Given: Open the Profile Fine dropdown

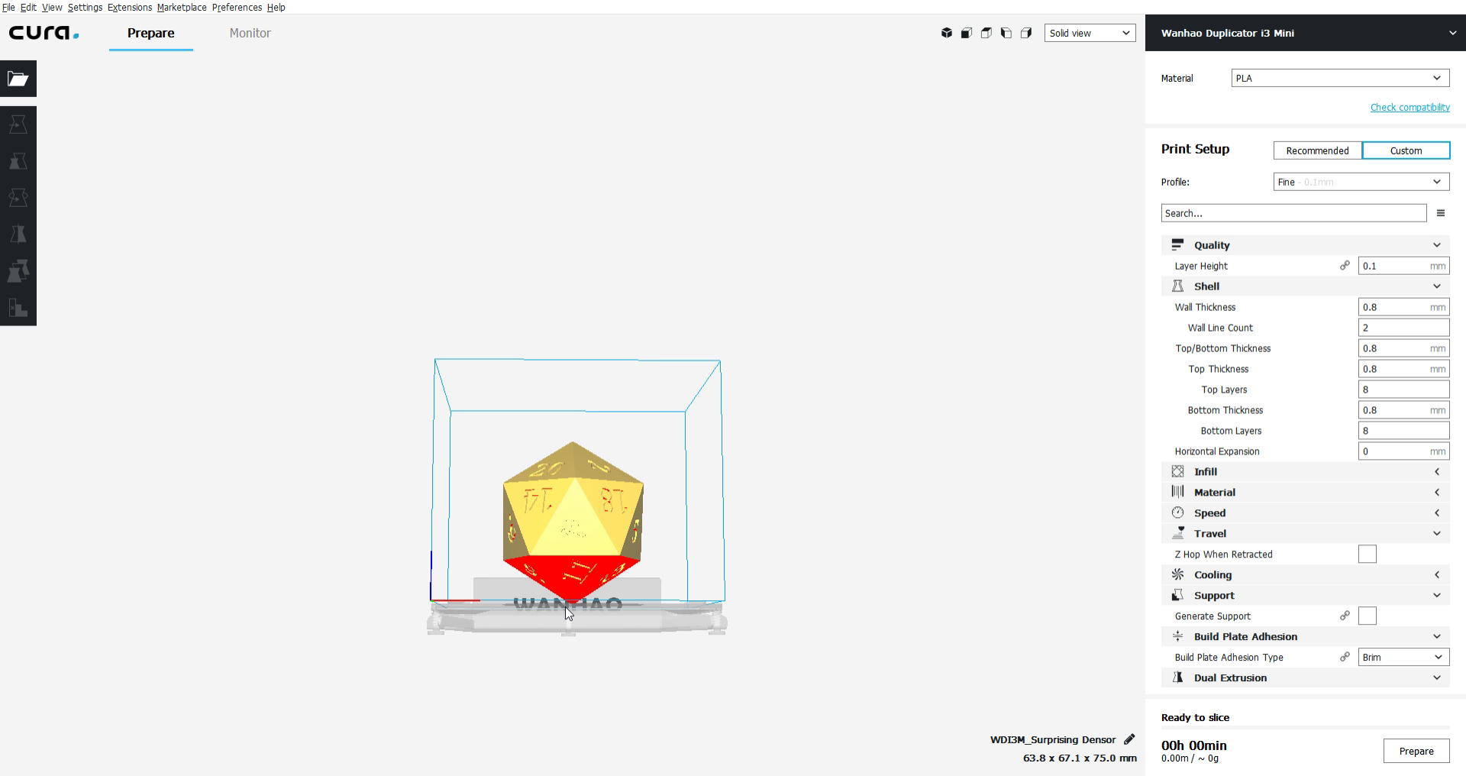Looking at the screenshot, I should coord(1361,182).
